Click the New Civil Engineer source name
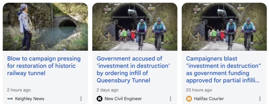Screen dimensions: 269x104 [x=123, y=99]
